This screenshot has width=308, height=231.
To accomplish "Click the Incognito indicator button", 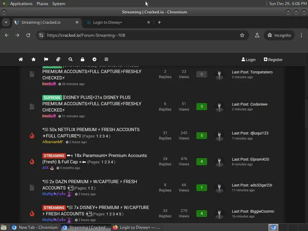I will (279, 35).
